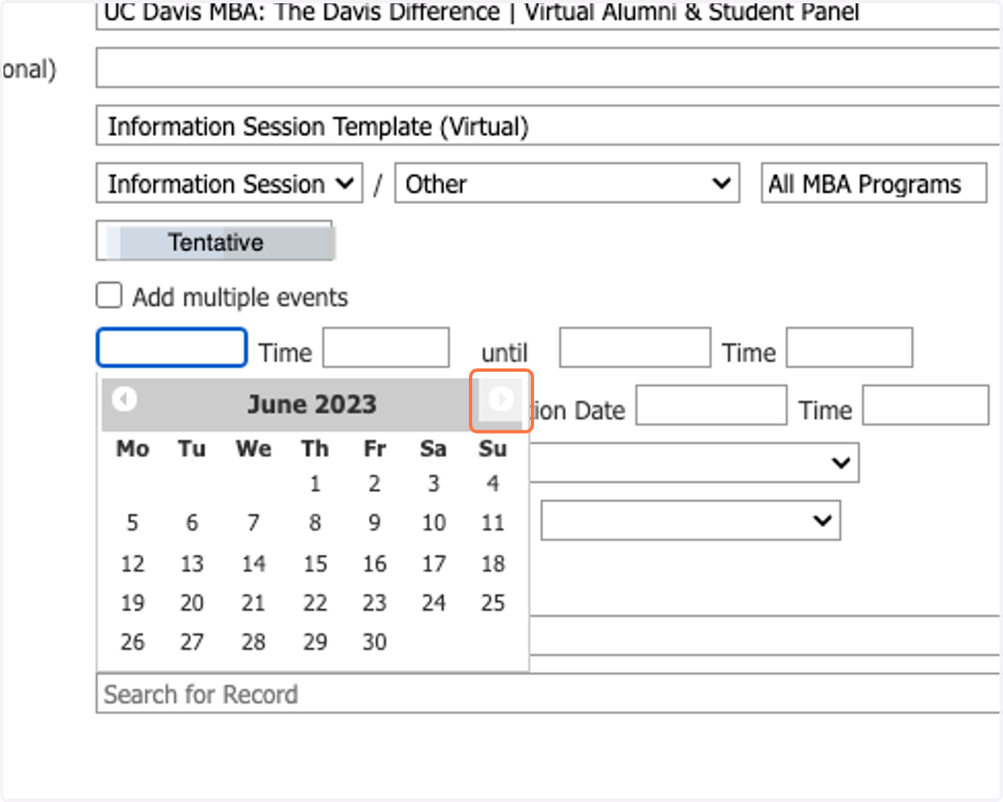Click the empty optional field below the title
This screenshot has width=1003, height=802.
point(549,69)
